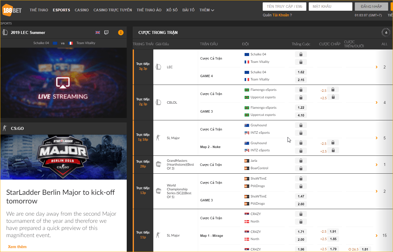Select the 1.62 odds for Schalke 04 Game 4

tap(301, 72)
